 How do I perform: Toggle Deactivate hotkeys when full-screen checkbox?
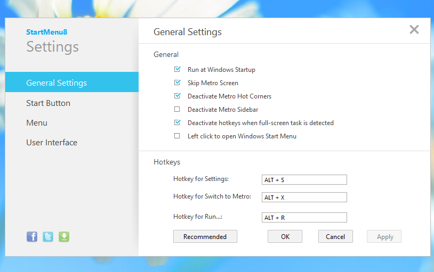[177, 123]
